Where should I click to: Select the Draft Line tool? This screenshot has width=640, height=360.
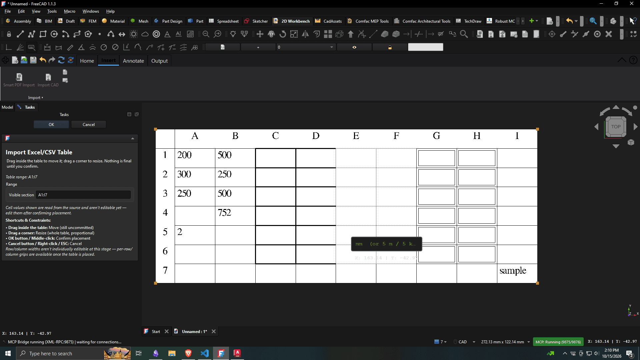tap(20, 34)
